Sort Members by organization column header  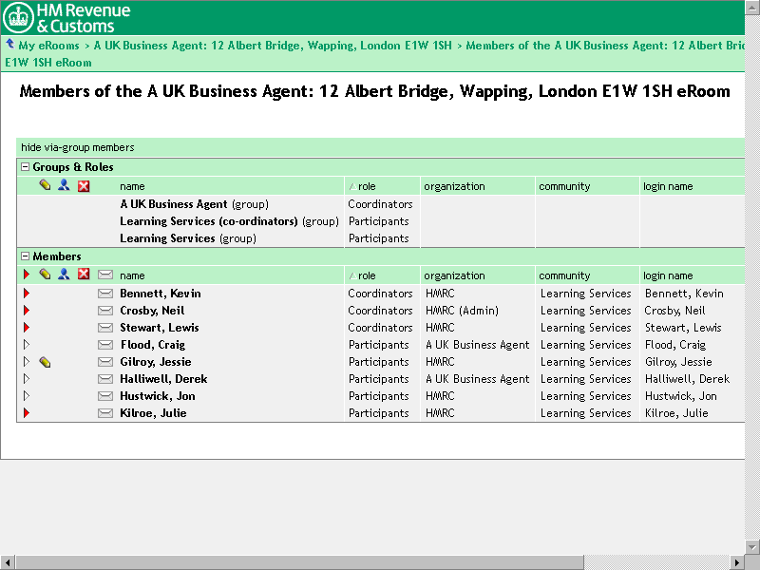(x=454, y=275)
